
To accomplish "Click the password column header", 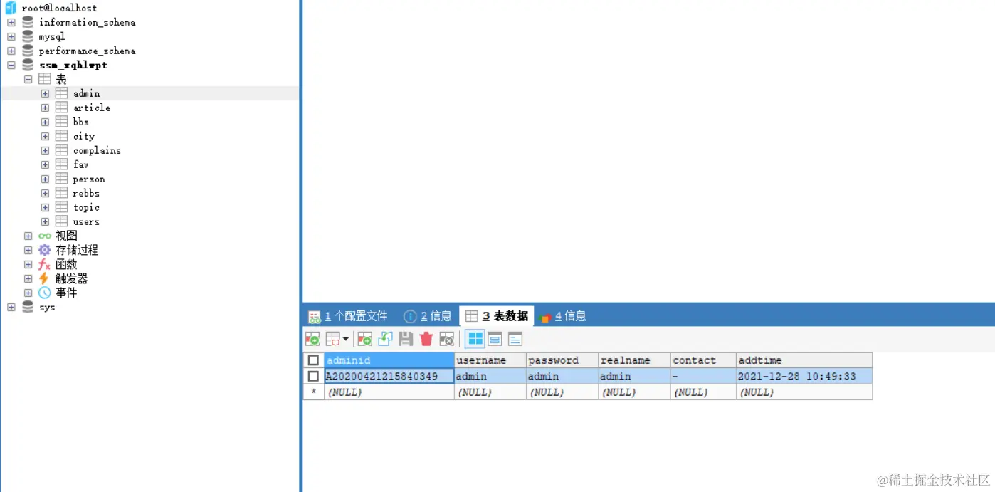I will tap(562, 360).
